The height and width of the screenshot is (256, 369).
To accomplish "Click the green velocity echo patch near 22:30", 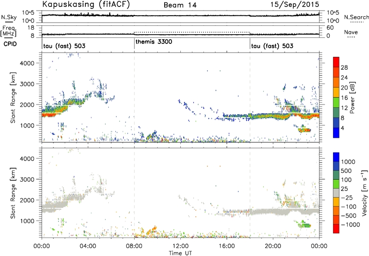I will click(x=304, y=224).
